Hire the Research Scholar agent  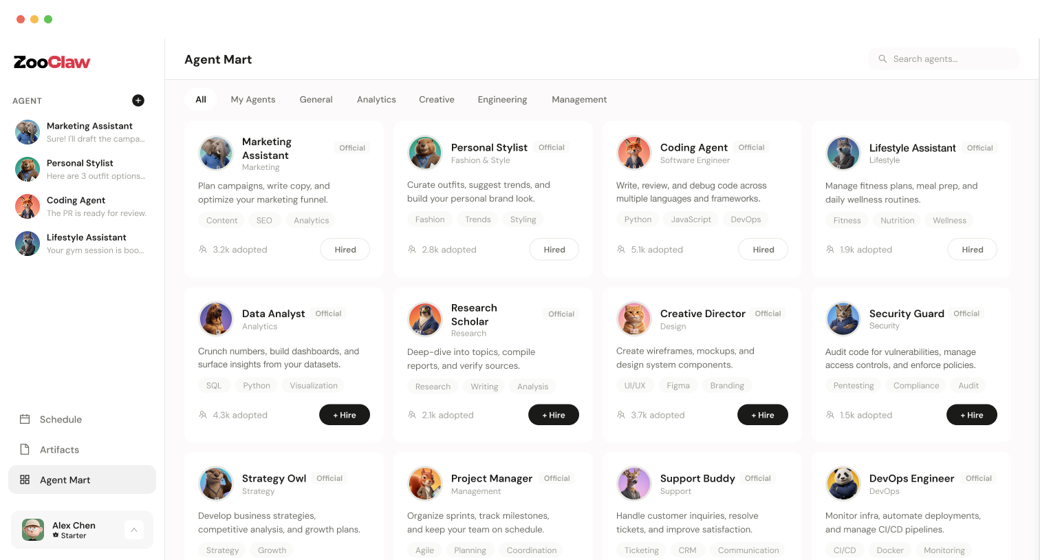coord(554,415)
